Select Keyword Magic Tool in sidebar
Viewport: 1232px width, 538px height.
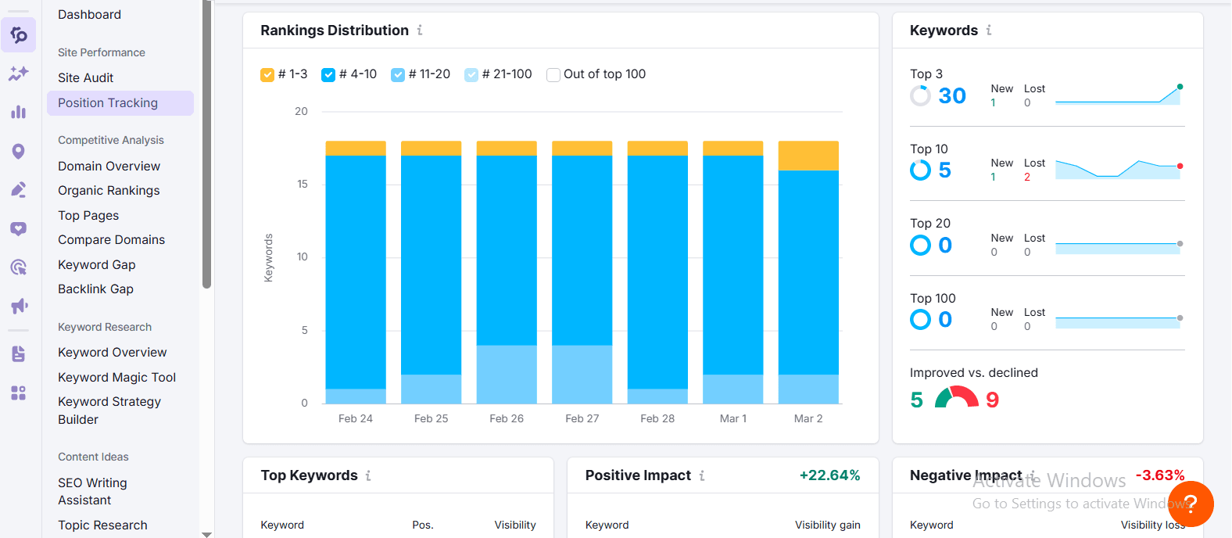(x=117, y=377)
